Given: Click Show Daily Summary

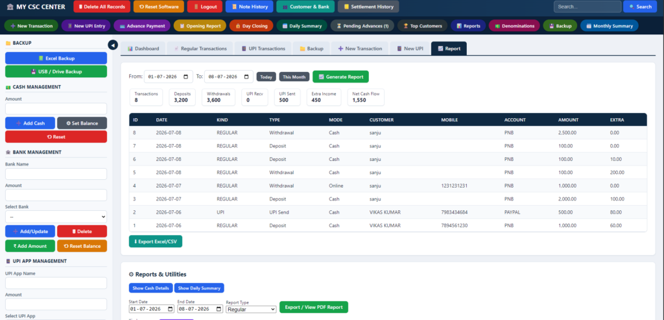Looking at the screenshot, I should coord(199,288).
